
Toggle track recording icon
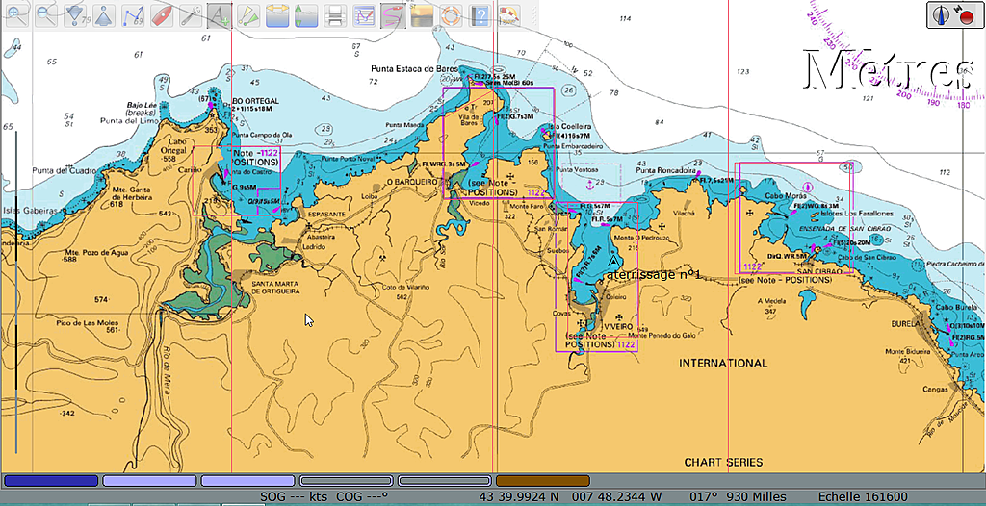pyautogui.click(x=393, y=14)
